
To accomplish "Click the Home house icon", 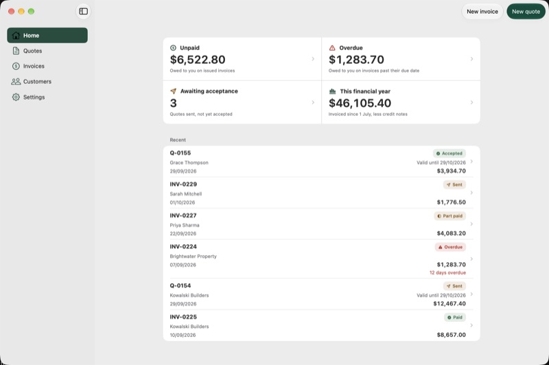I will (x=16, y=36).
